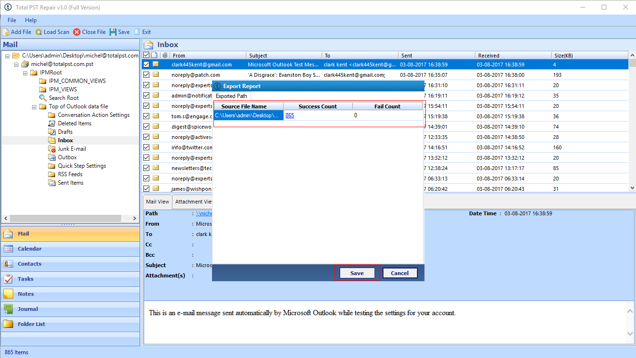Uncheck the noreply@patch.com message checkbox
Image resolution: width=636 pixels, height=358 pixels.
tap(146, 75)
